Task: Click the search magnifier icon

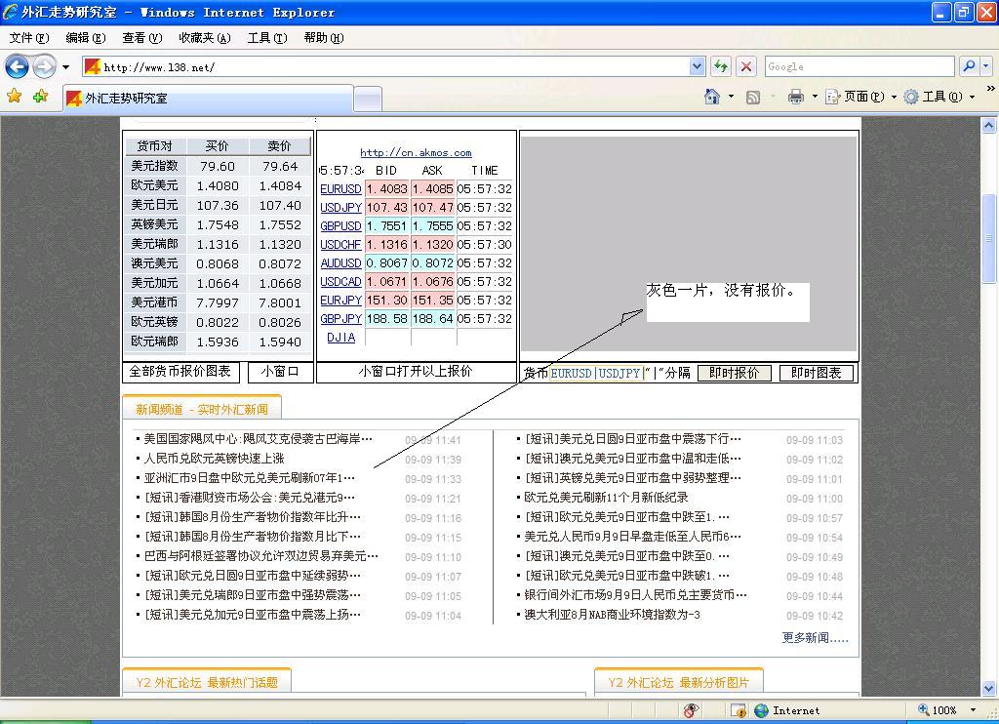Action: [x=969, y=66]
